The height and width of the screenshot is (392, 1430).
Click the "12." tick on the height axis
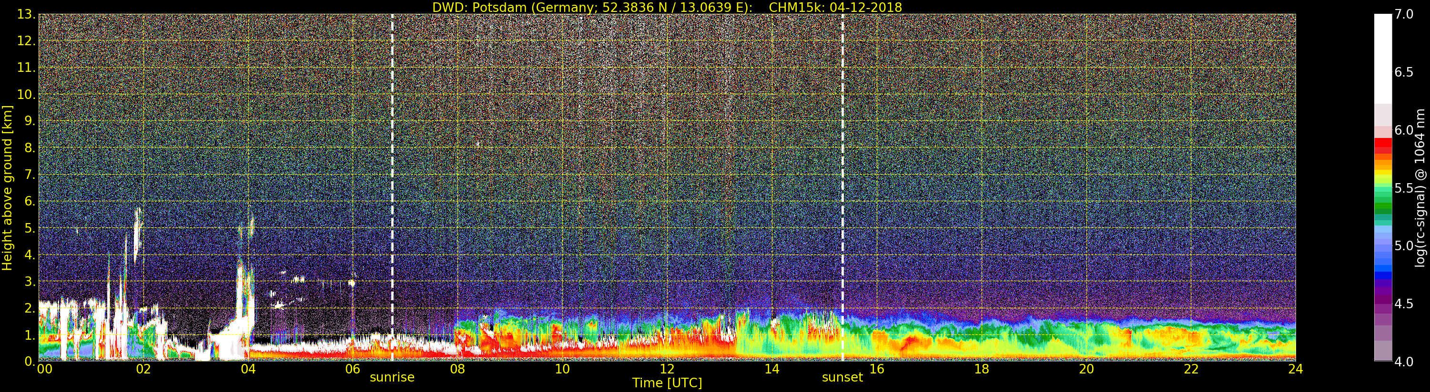tap(26, 41)
